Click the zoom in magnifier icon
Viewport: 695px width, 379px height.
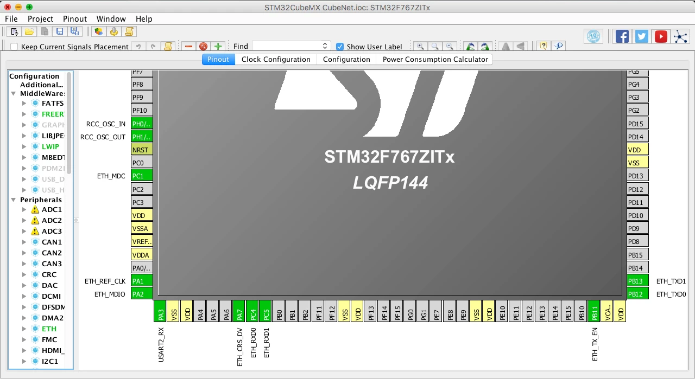pos(420,47)
